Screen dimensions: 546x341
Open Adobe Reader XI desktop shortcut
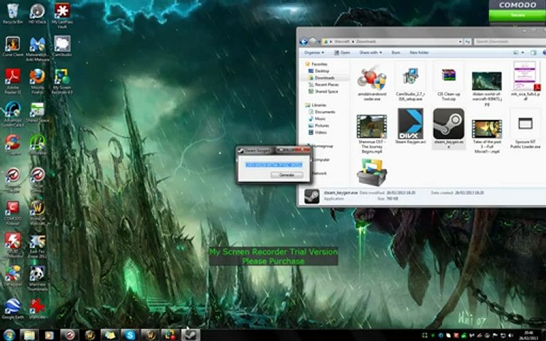click(x=12, y=82)
